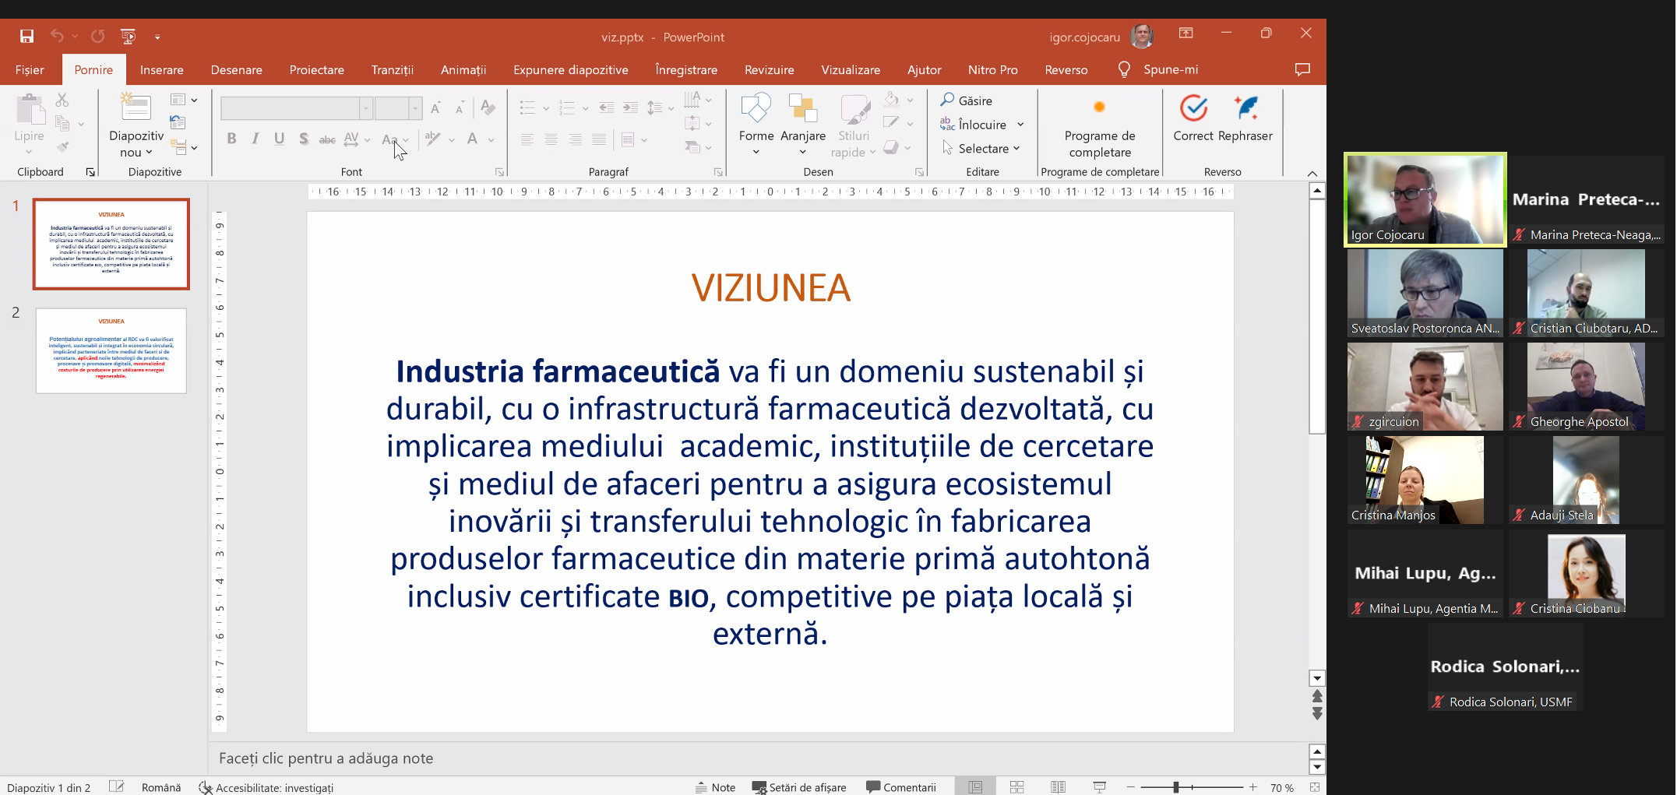Viewport: 1677px width, 795px height.
Task: Expand the Înlocuire dropdown arrow
Action: click(1020, 125)
